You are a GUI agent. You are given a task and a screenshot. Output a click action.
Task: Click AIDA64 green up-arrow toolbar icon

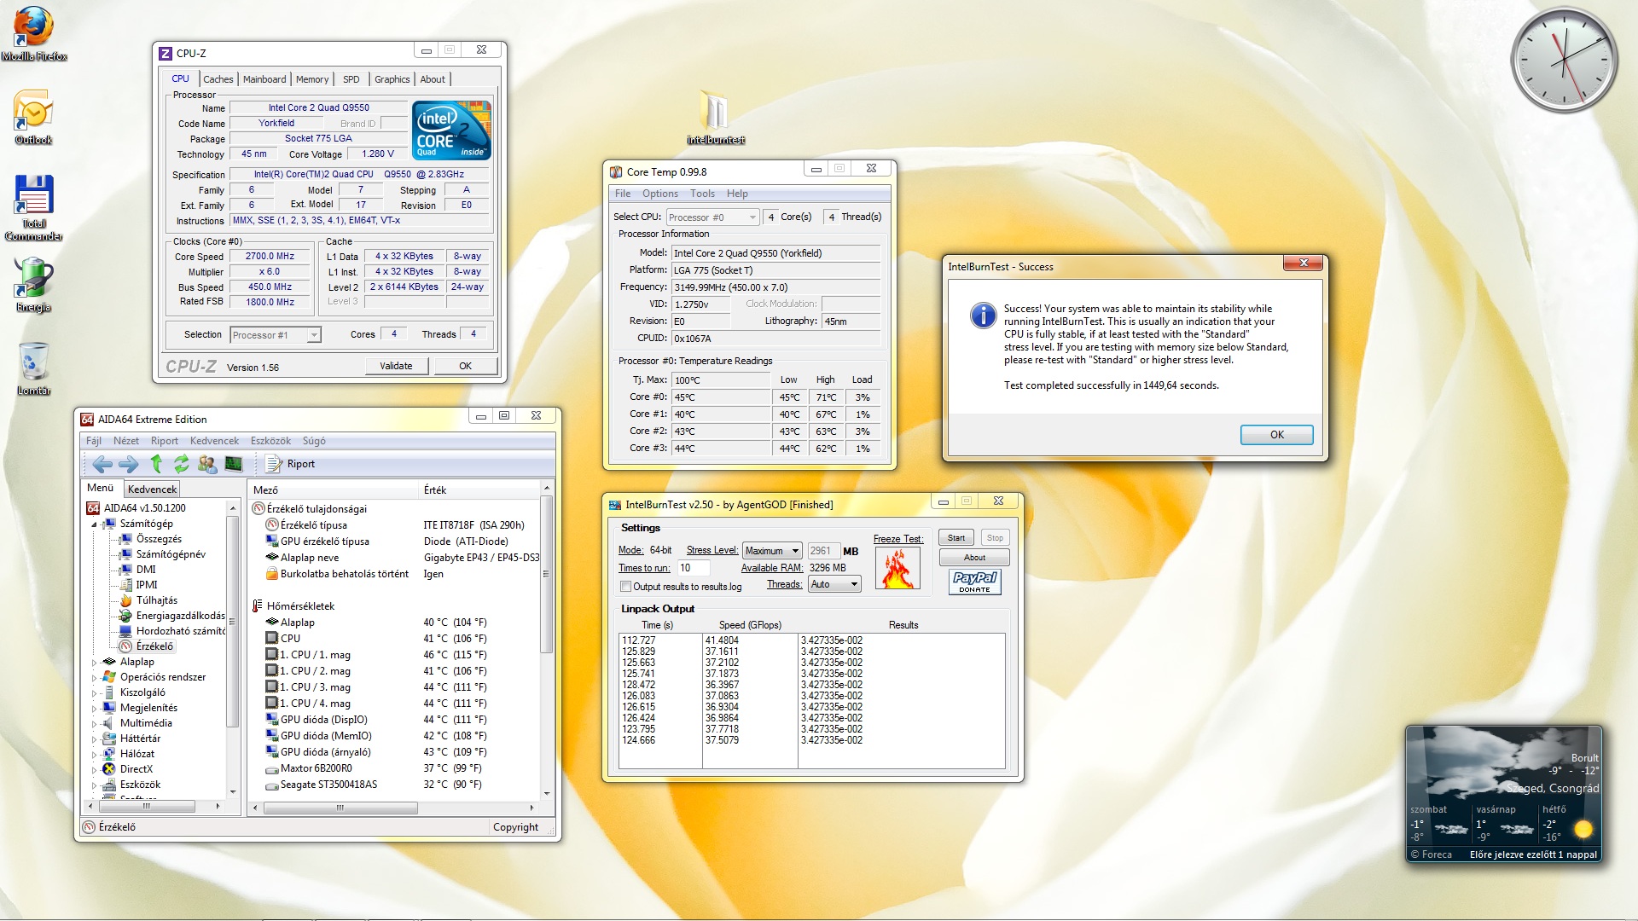click(x=156, y=464)
